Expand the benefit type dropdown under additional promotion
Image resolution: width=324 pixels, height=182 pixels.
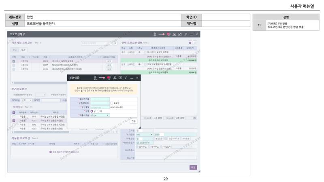[x=27, y=100]
